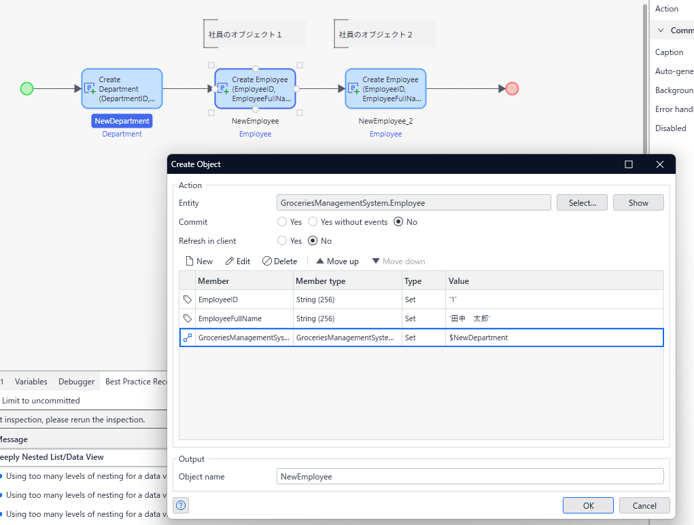Click New in the member toolbar
This screenshot has height=525, width=694.
199,261
